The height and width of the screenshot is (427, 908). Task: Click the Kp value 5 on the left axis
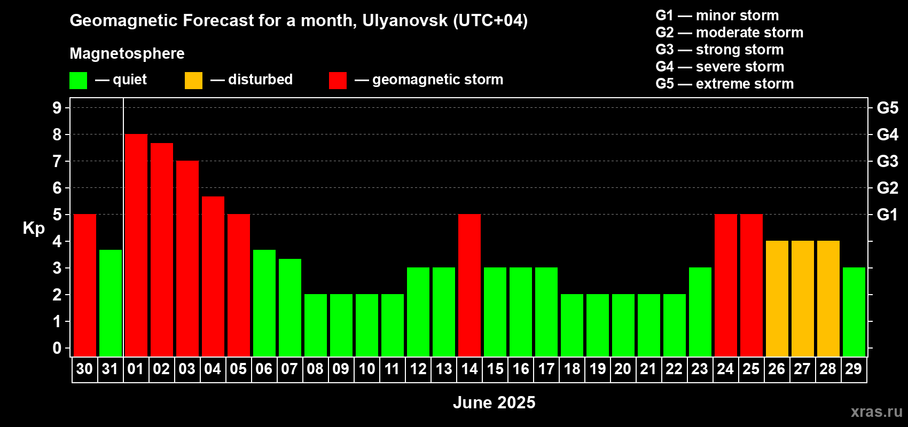tap(57, 215)
